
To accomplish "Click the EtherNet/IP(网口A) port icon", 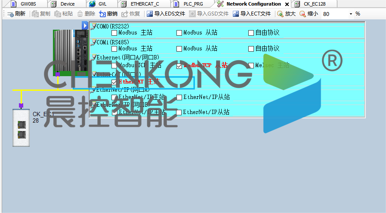I will [x=93, y=90].
